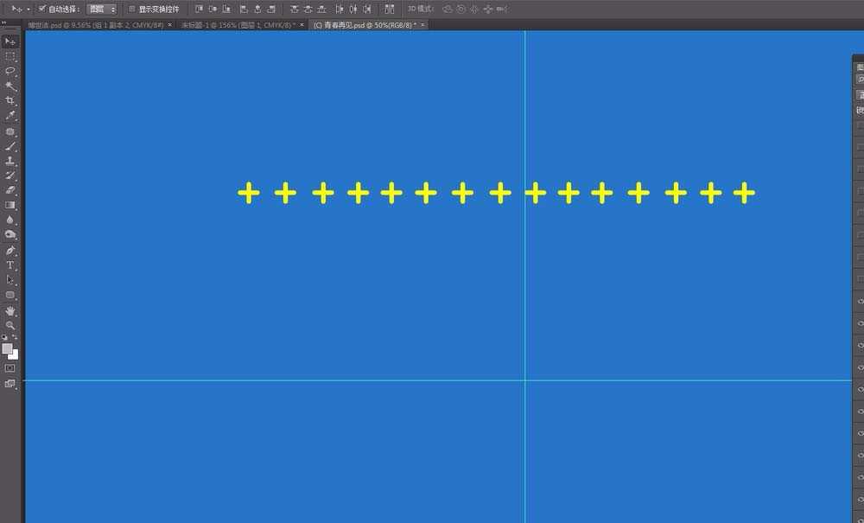Screen dimensions: 864x523
Task: Open the auto-select layer type dropdown
Action: [102, 9]
